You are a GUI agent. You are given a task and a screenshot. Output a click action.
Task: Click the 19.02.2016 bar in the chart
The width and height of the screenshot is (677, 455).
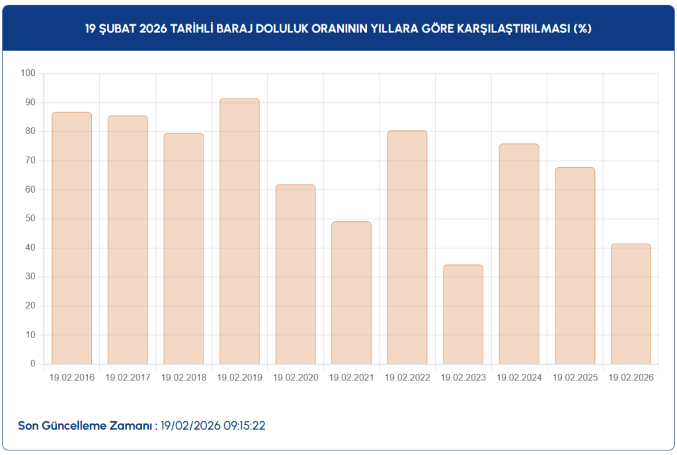click(x=71, y=238)
